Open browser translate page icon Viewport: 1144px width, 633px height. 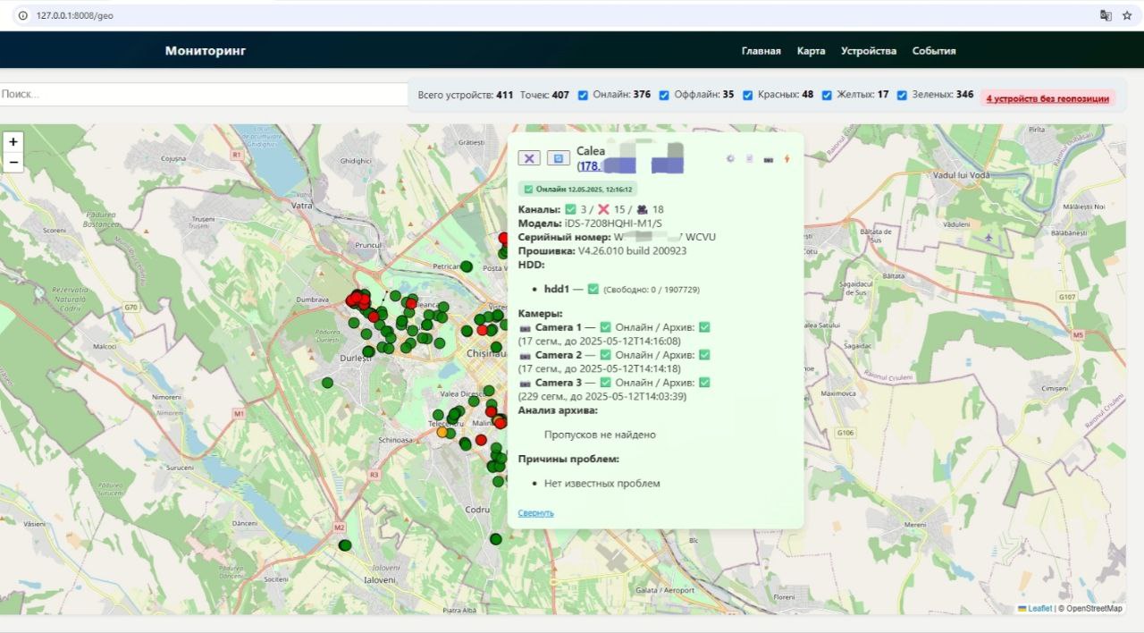point(1106,15)
